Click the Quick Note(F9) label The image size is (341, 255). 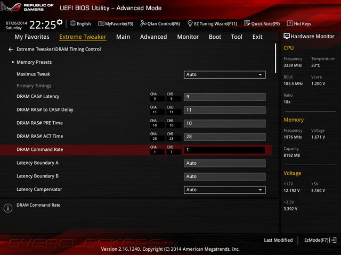tap(265, 23)
